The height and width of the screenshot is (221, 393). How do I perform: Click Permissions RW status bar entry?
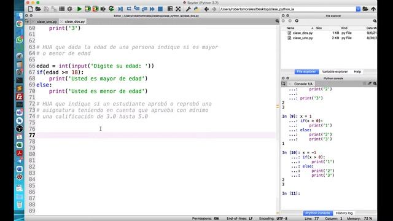206,219
